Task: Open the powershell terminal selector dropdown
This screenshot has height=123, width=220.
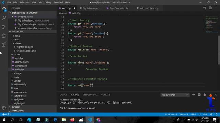Action: pos(175,95)
